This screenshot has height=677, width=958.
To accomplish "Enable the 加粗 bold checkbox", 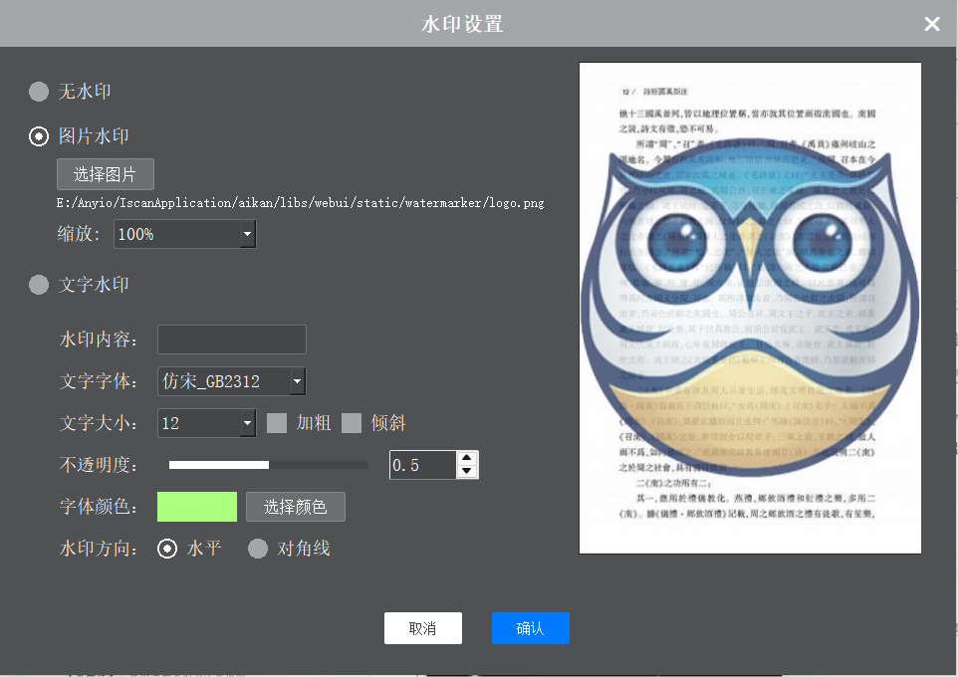I will (277, 423).
